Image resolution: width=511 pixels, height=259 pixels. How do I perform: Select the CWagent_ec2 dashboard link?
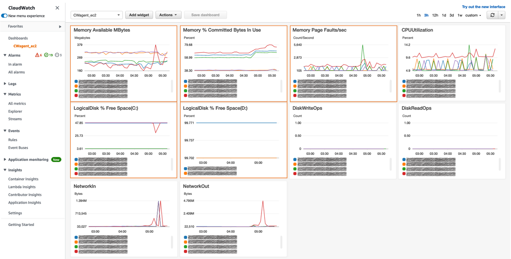(25, 46)
